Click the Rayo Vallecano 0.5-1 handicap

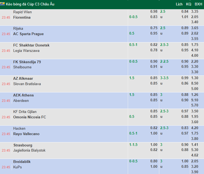point(133,133)
